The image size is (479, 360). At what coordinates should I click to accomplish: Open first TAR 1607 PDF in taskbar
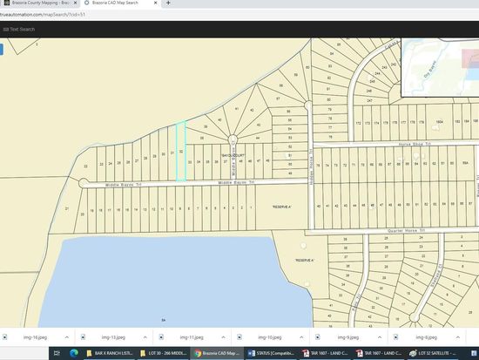pyautogui.click(x=326, y=353)
